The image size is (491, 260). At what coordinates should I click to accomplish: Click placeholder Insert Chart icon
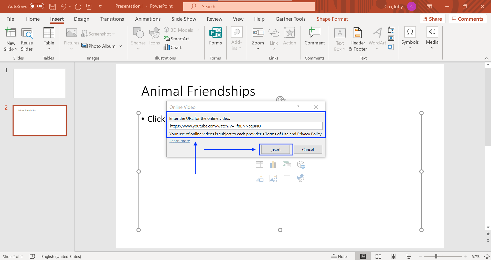(273, 164)
